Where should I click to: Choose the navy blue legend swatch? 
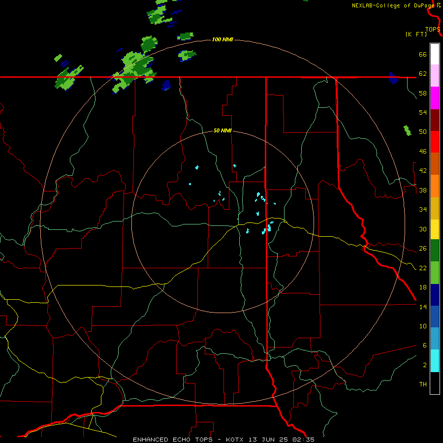click(x=435, y=295)
